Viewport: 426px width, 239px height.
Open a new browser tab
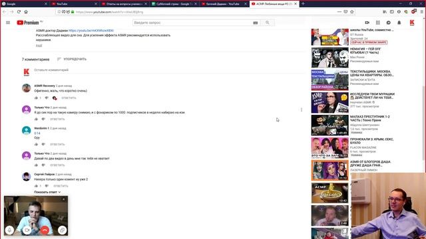pyautogui.click(x=303, y=4)
